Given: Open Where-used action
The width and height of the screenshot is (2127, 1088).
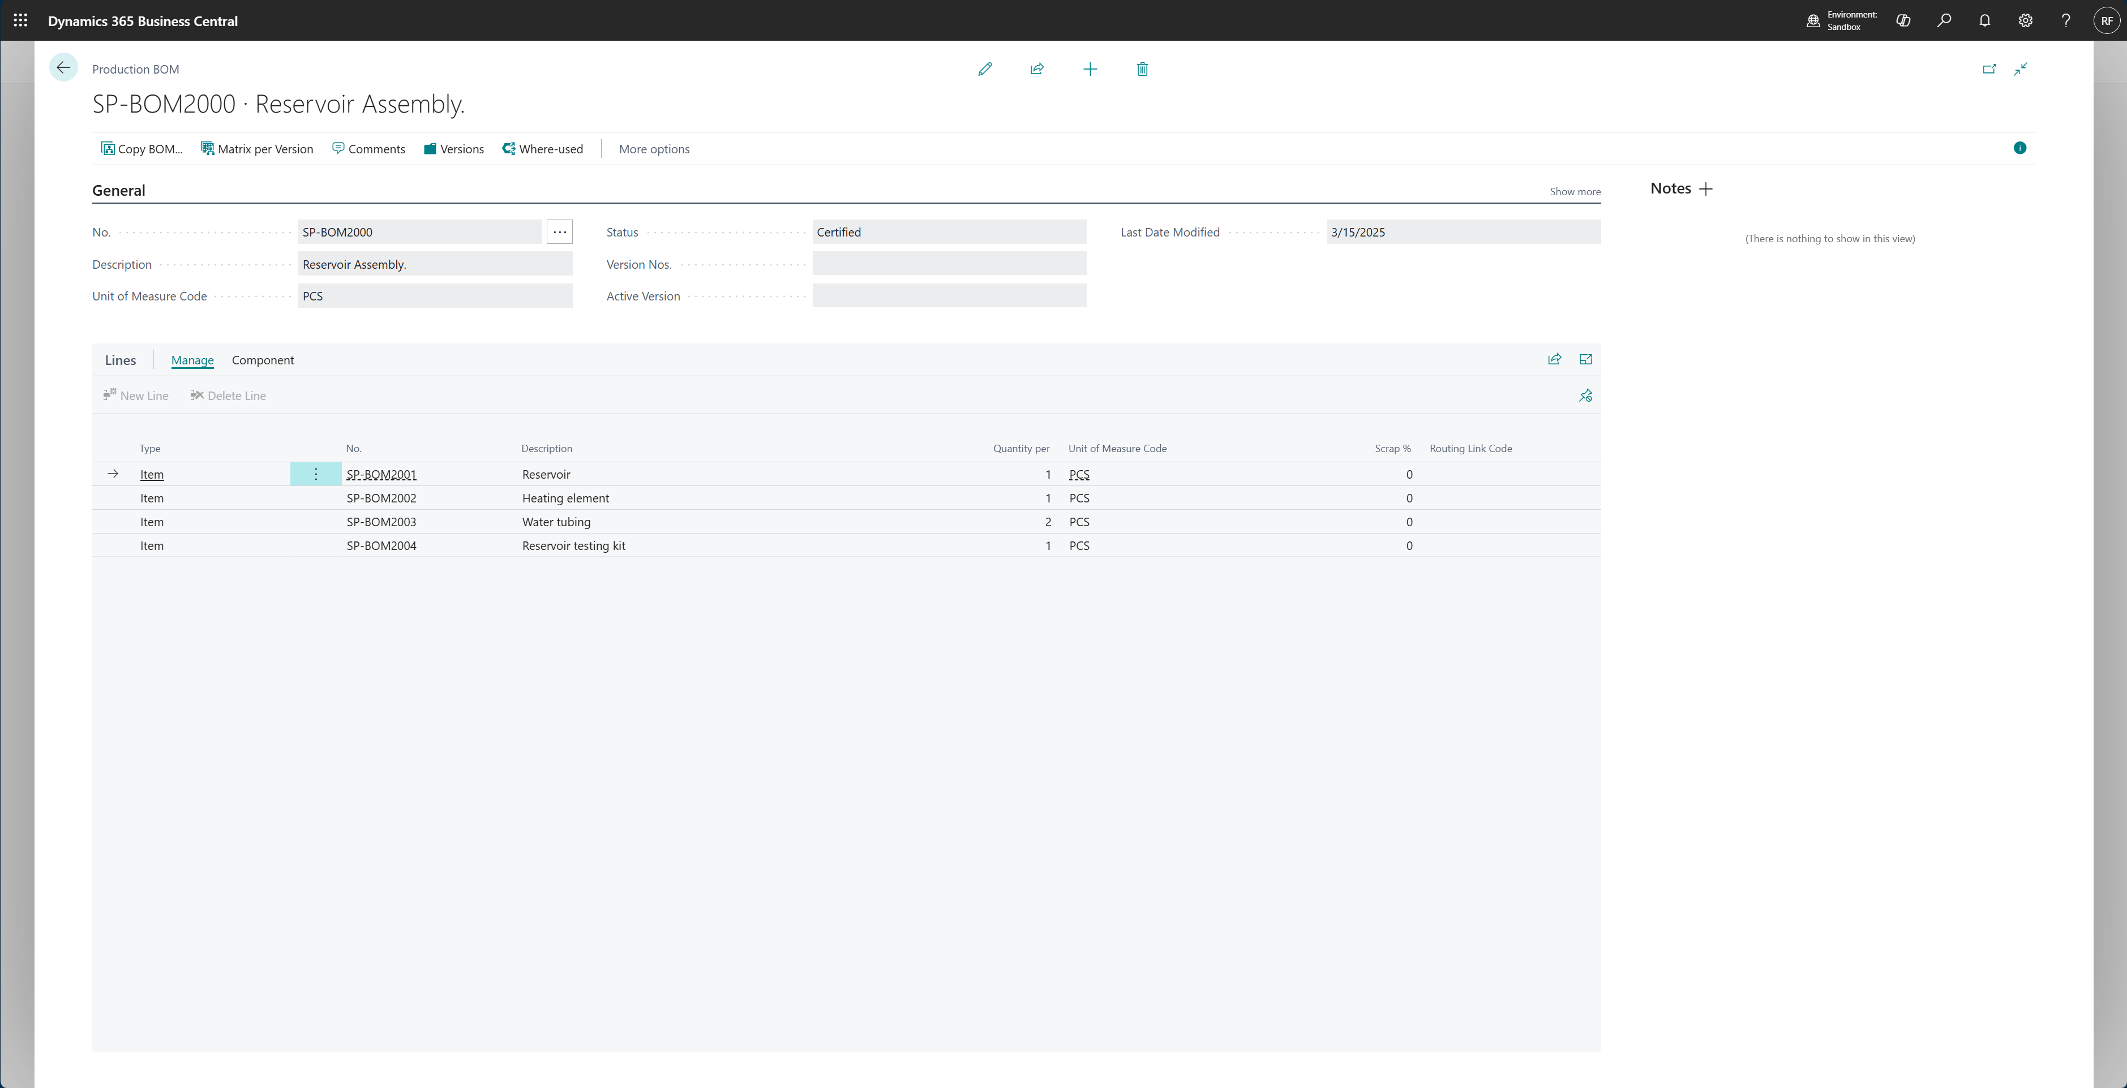Looking at the screenshot, I should coord(542,149).
